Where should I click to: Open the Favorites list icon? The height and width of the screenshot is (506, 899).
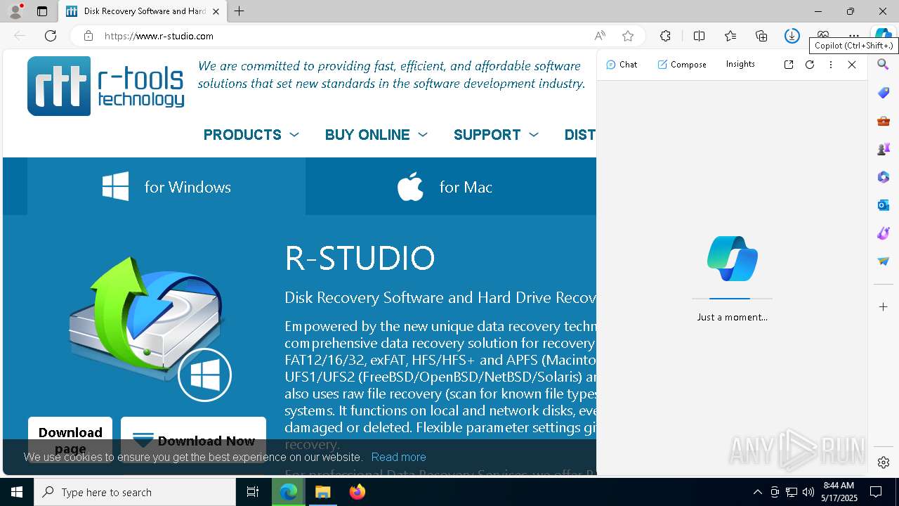pos(730,36)
